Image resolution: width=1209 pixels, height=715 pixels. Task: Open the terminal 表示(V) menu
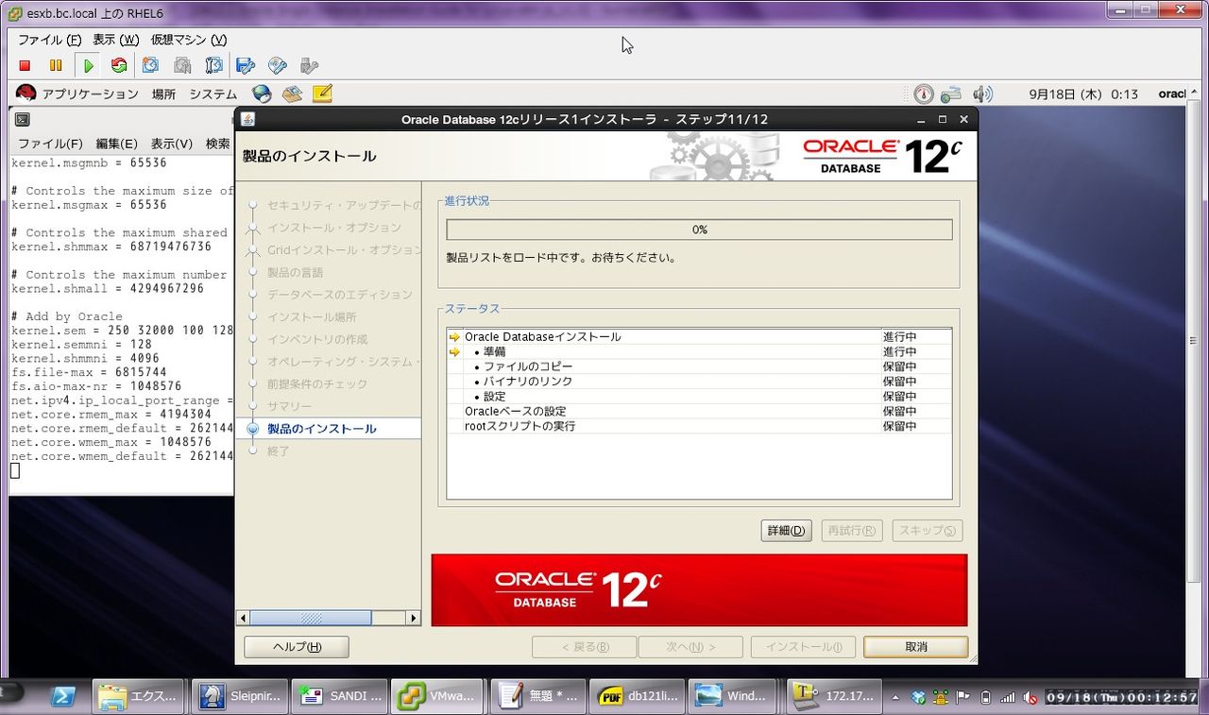click(171, 144)
